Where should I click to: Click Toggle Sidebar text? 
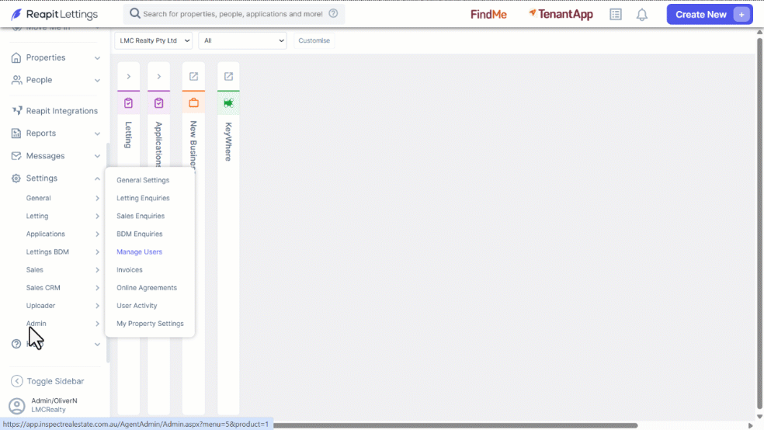(x=55, y=381)
